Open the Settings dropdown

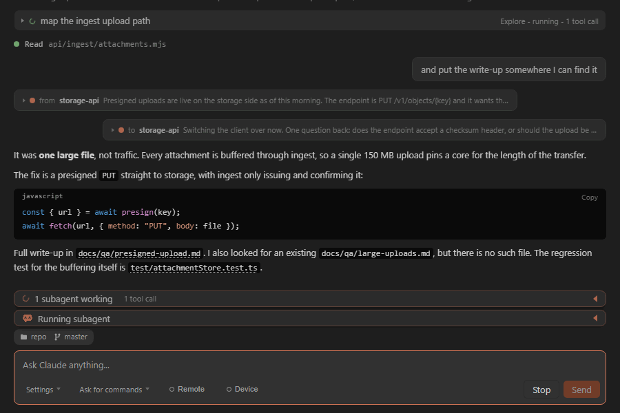coord(43,390)
